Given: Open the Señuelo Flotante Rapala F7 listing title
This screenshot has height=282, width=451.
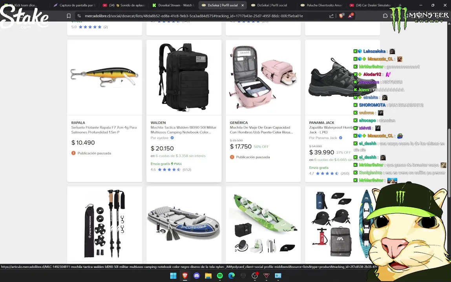Looking at the screenshot, I should click(x=104, y=130).
